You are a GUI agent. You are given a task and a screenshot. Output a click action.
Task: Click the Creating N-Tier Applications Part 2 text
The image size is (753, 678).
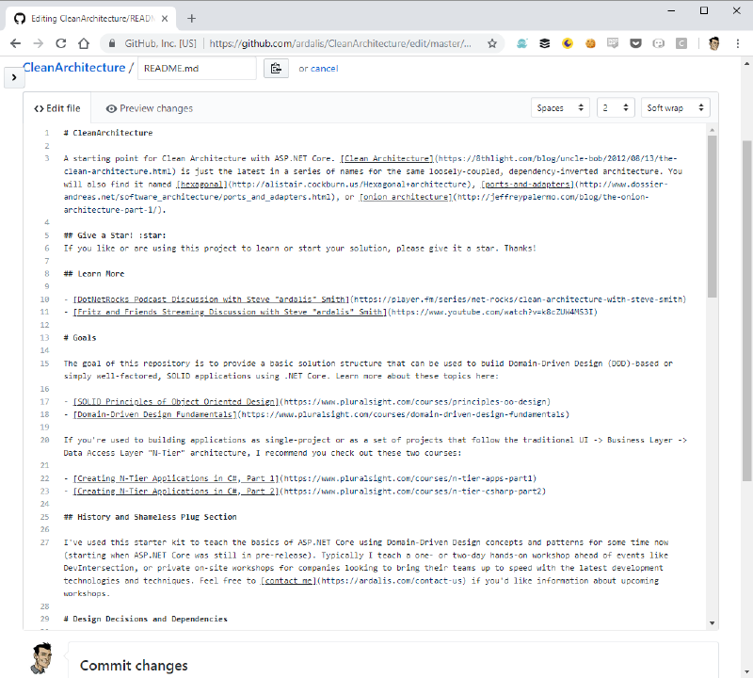coord(176,492)
